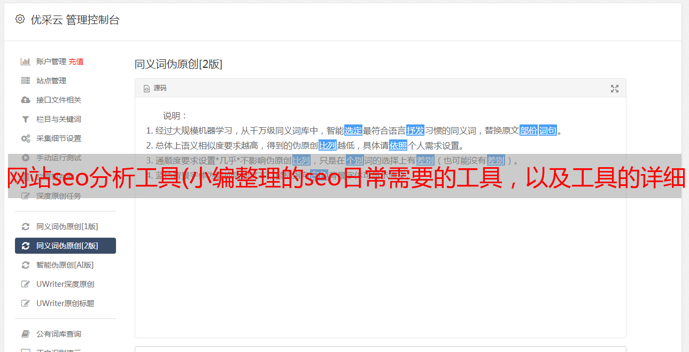Click the filter funnel icon for 栏目与关键词
Viewport: 689px width, 352px height.
(25, 119)
